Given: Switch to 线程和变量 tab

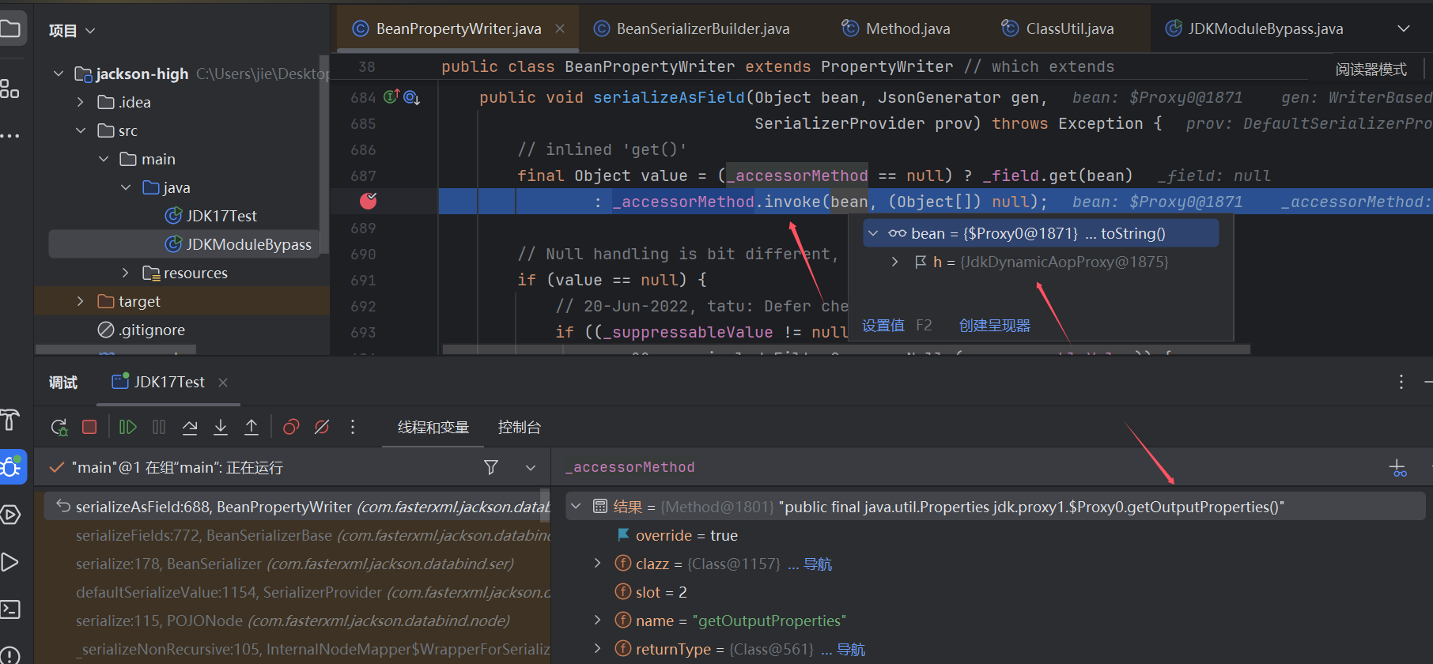Looking at the screenshot, I should (433, 428).
